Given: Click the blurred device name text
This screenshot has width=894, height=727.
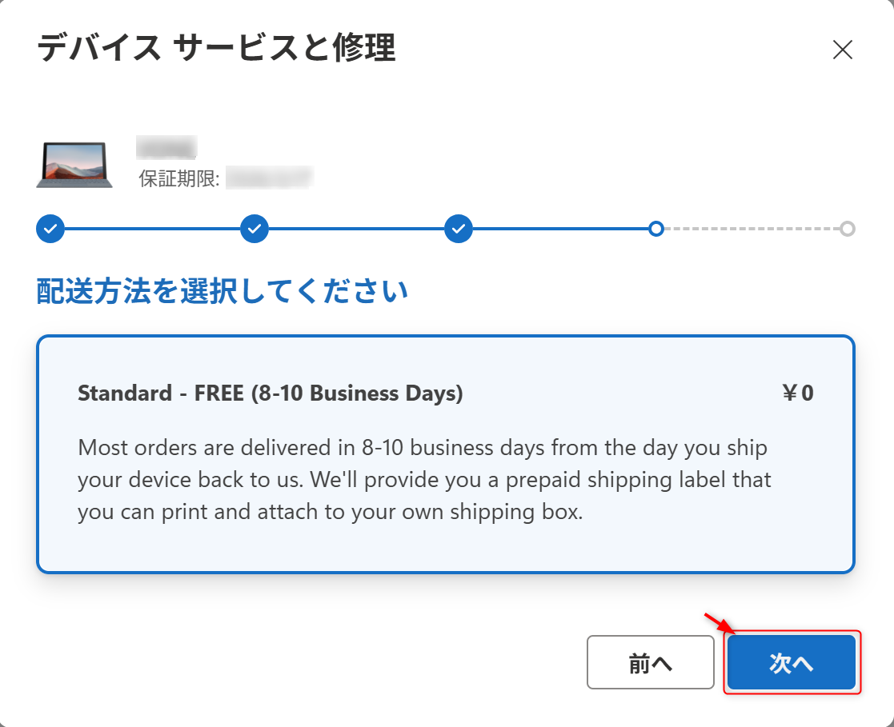Looking at the screenshot, I should tap(166, 148).
